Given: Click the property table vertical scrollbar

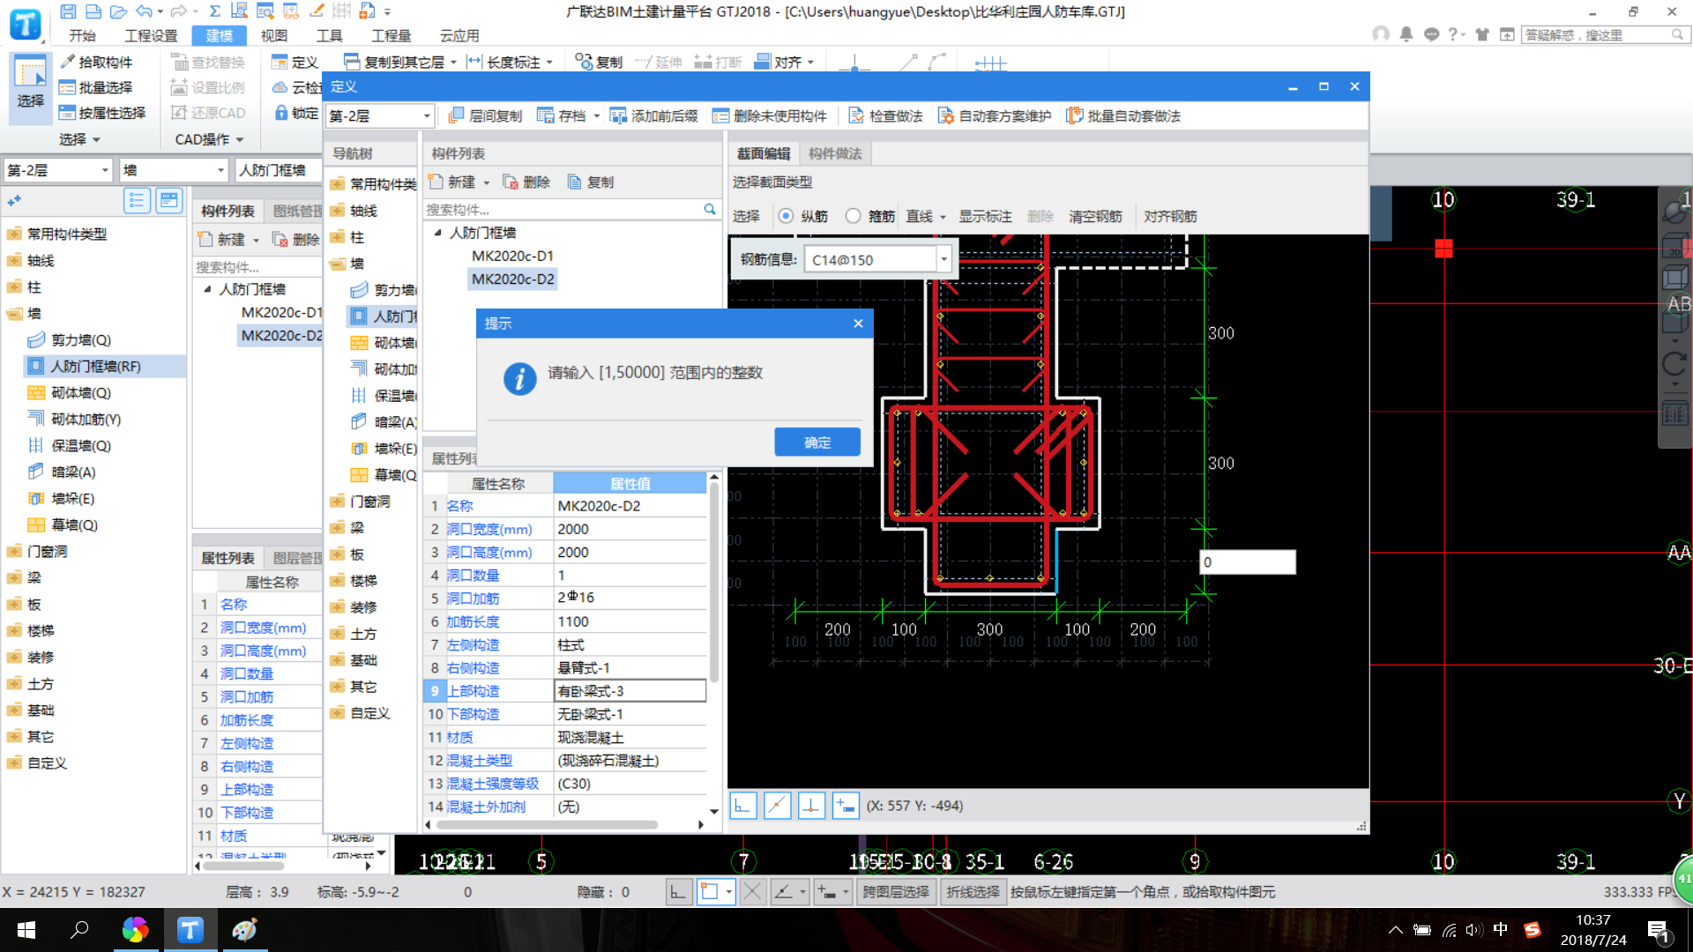Looking at the screenshot, I should [x=714, y=583].
